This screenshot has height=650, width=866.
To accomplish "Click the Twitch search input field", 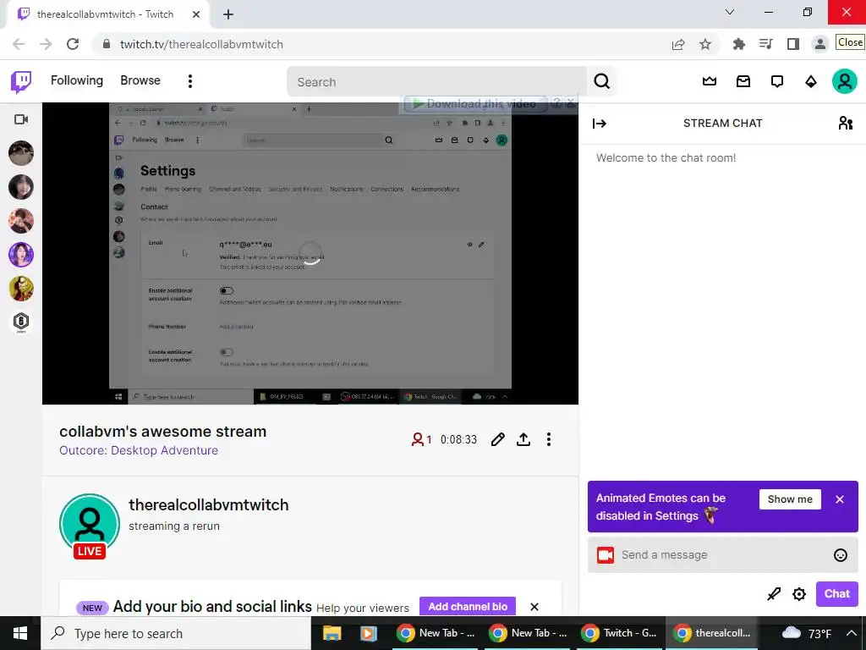I will click(436, 82).
